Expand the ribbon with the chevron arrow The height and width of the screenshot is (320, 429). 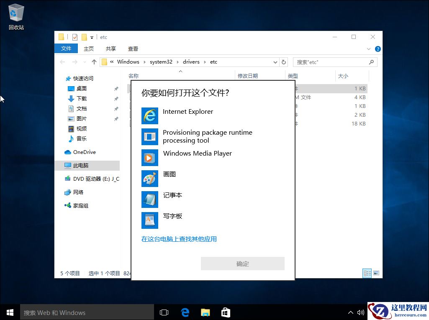pos(368,49)
